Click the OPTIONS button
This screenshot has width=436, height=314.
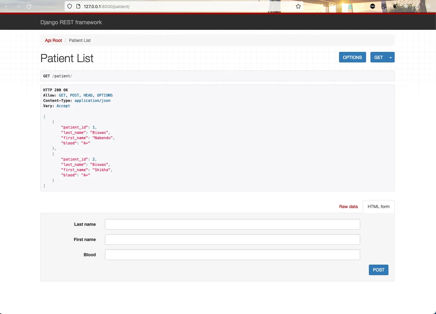[x=352, y=57]
